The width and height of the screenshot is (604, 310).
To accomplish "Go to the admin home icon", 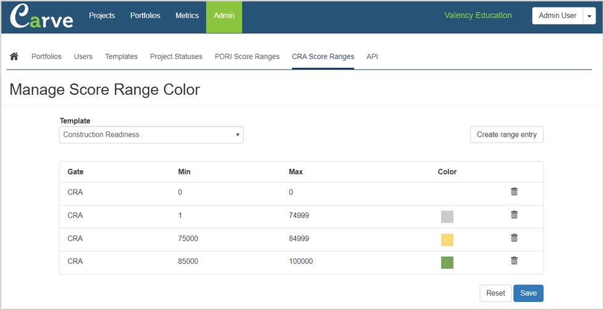I will [x=14, y=57].
